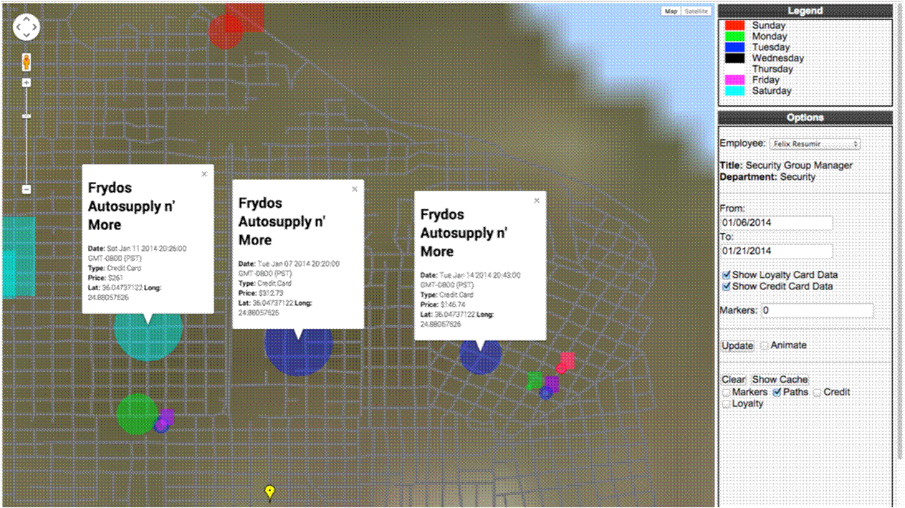
Task: Uncheck Show Credit Card Data
Action: click(x=727, y=287)
